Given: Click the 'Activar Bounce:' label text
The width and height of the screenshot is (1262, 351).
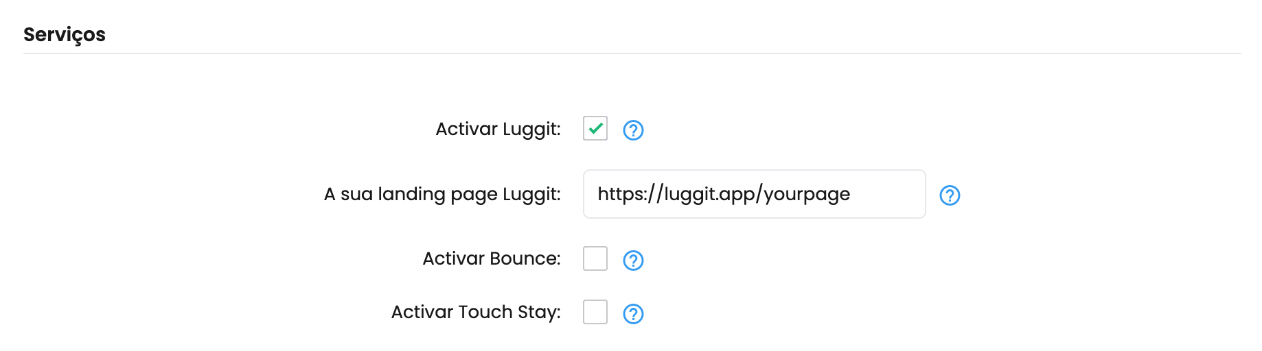Looking at the screenshot, I should click(492, 258).
